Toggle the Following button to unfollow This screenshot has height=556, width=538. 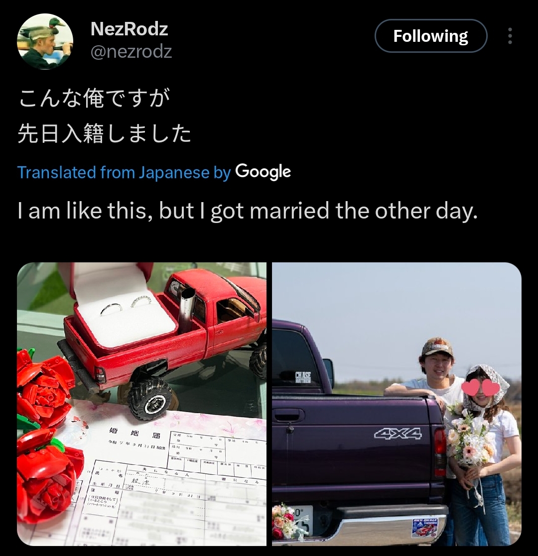(431, 36)
